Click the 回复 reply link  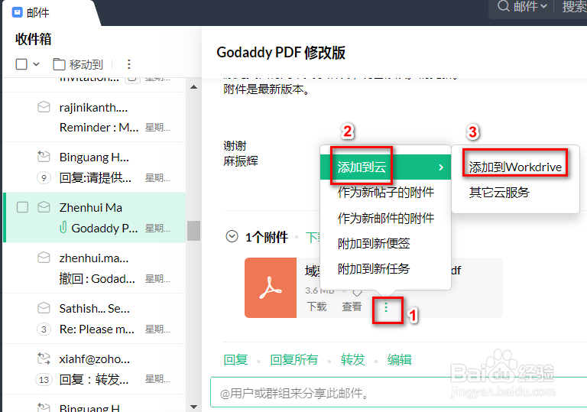[x=235, y=359]
